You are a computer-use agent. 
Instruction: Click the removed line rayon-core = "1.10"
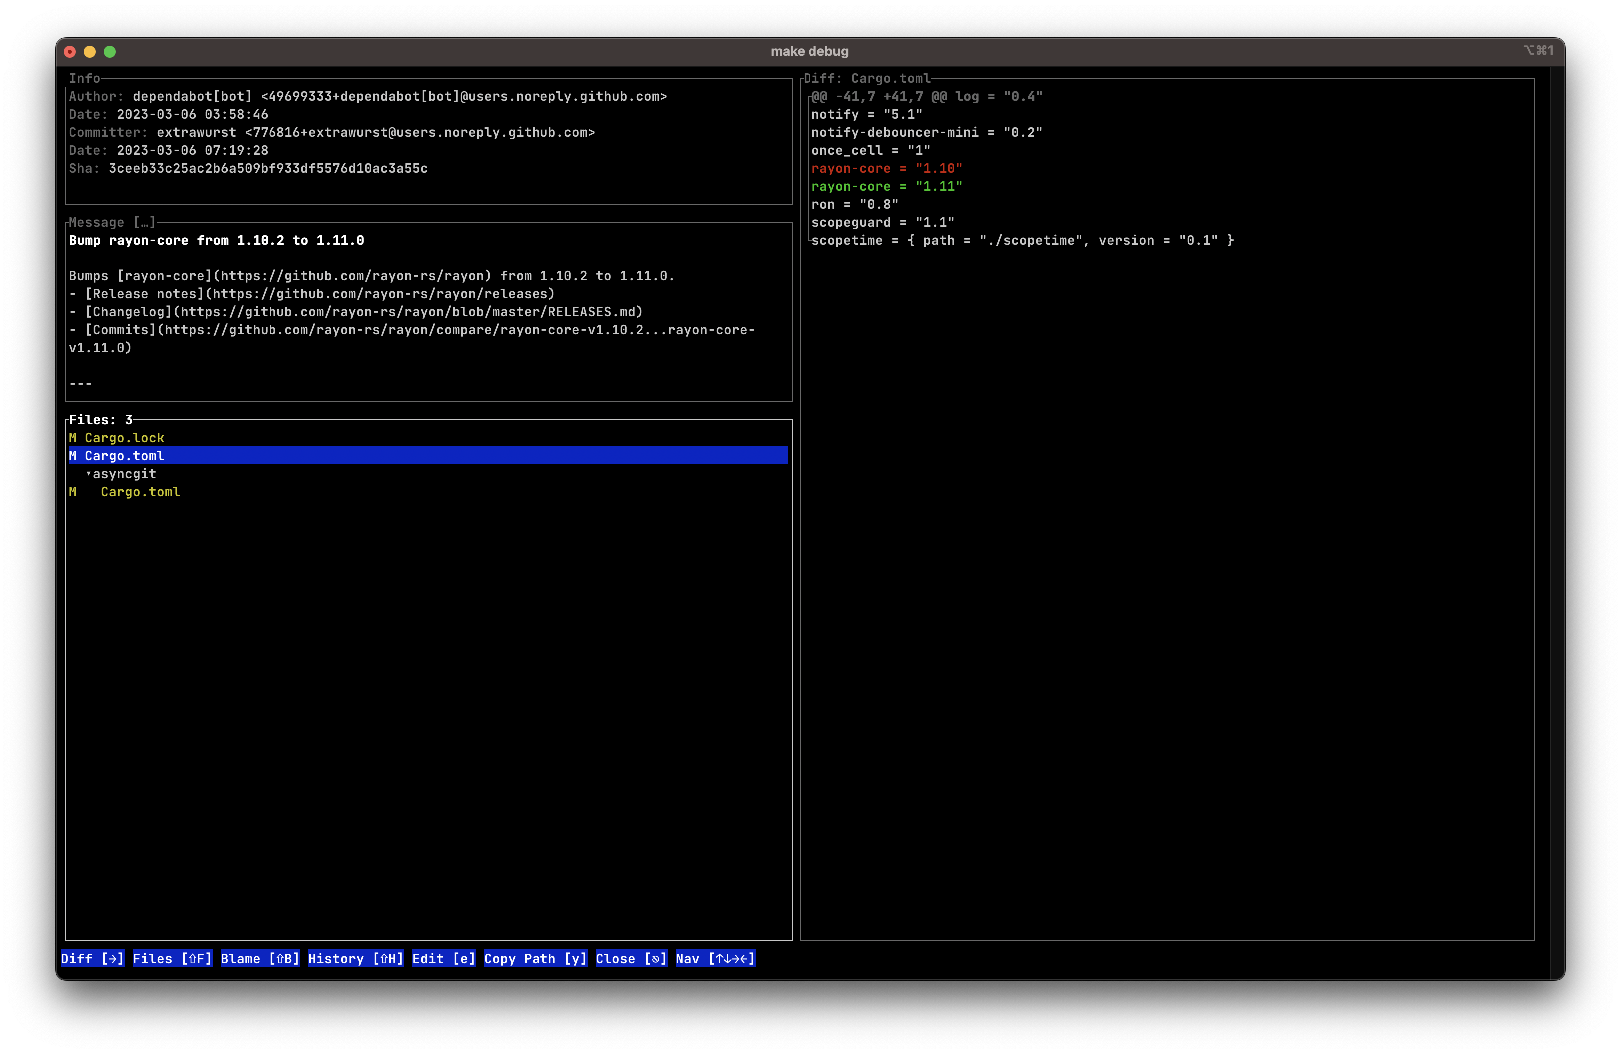tap(886, 168)
